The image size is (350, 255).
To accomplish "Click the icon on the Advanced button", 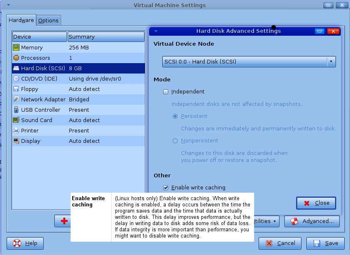I will coord(294,221).
